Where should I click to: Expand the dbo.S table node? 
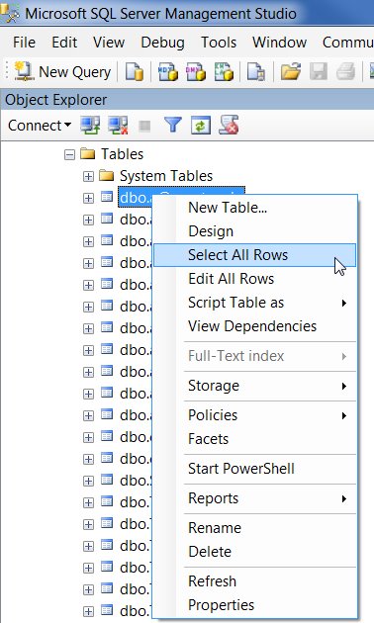pyautogui.click(x=88, y=481)
